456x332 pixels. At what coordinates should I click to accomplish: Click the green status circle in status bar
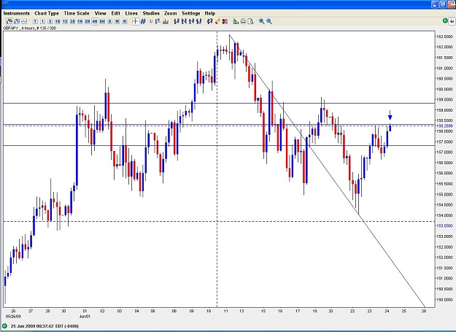point(4,326)
